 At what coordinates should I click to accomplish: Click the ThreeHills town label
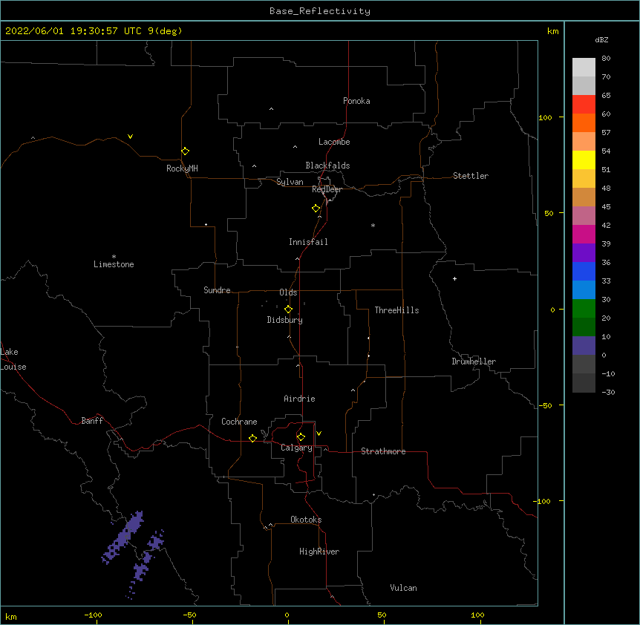[x=396, y=310]
